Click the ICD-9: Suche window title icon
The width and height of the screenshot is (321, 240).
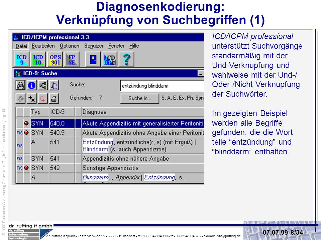tap(19, 73)
